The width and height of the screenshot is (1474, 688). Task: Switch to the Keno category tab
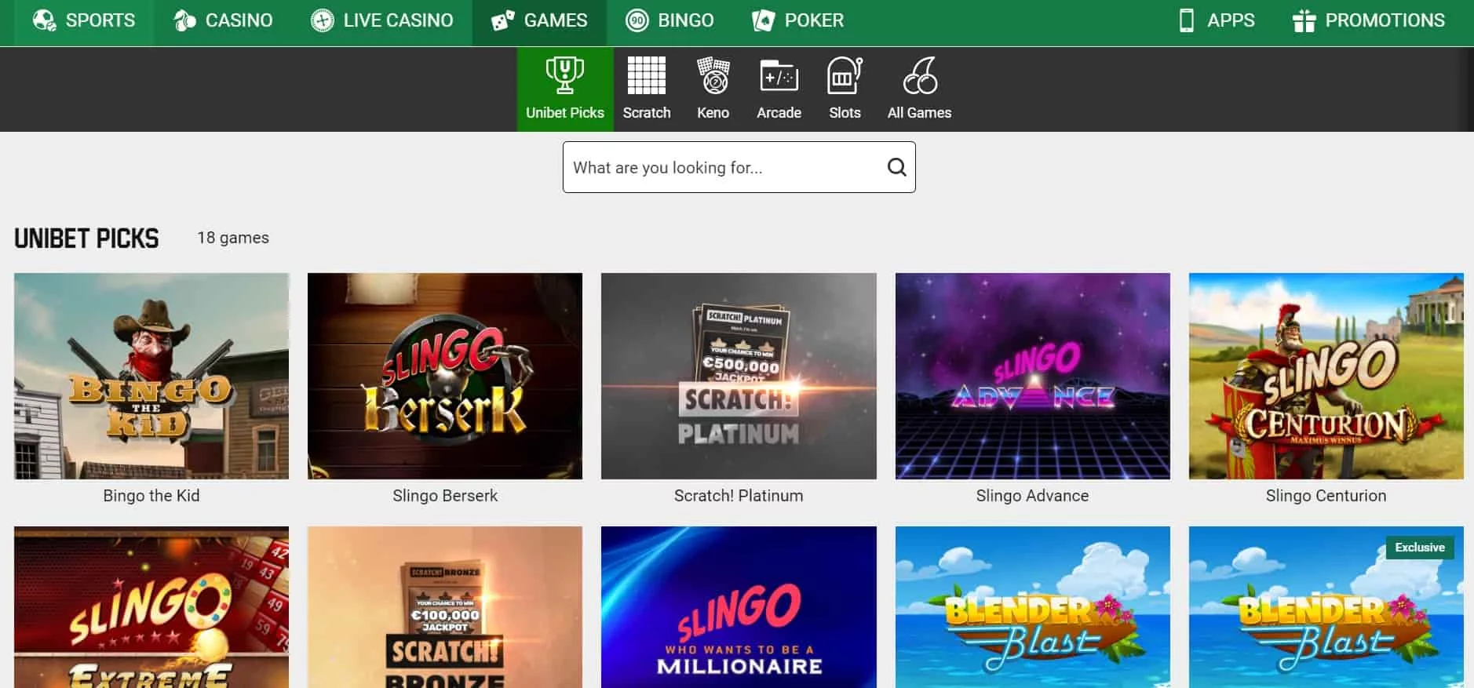coord(713,89)
